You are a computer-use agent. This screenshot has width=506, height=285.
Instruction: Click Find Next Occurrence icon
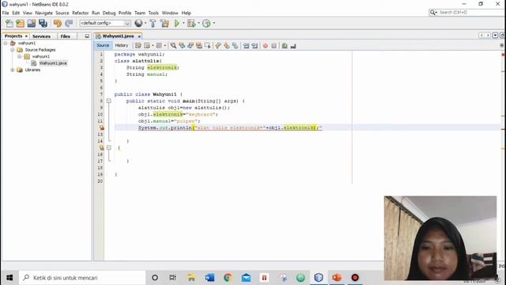[x=191, y=46]
